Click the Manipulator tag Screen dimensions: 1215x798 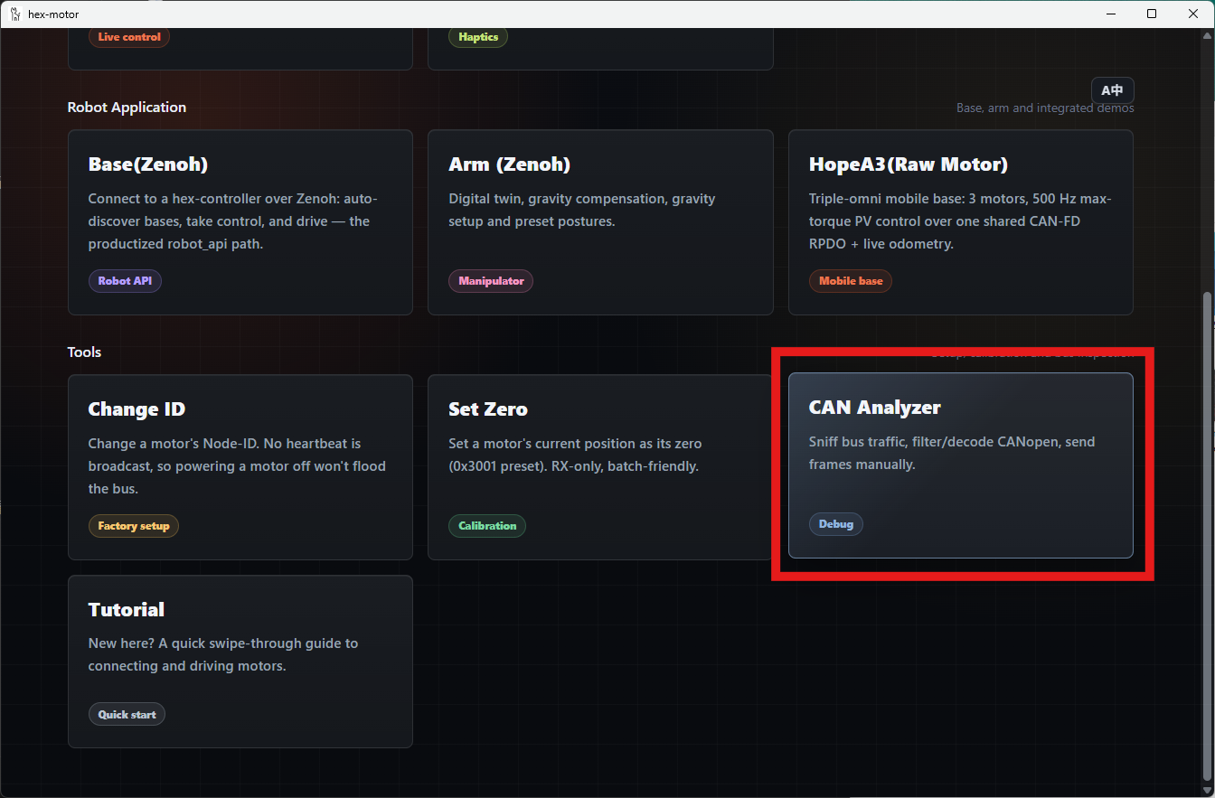click(x=491, y=281)
